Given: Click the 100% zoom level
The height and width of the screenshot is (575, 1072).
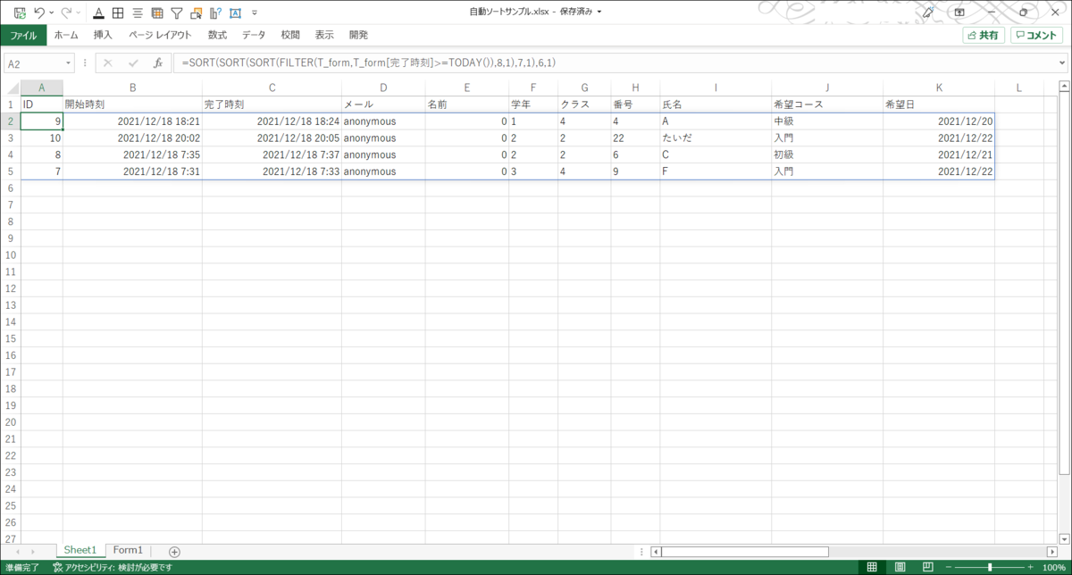Looking at the screenshot, I should [1053, 567].
